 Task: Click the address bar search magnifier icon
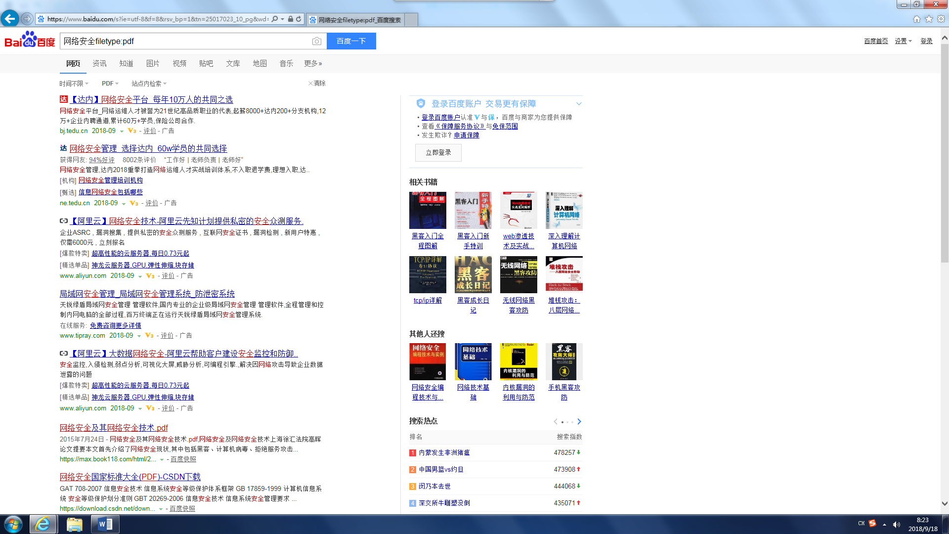(275, 19)
